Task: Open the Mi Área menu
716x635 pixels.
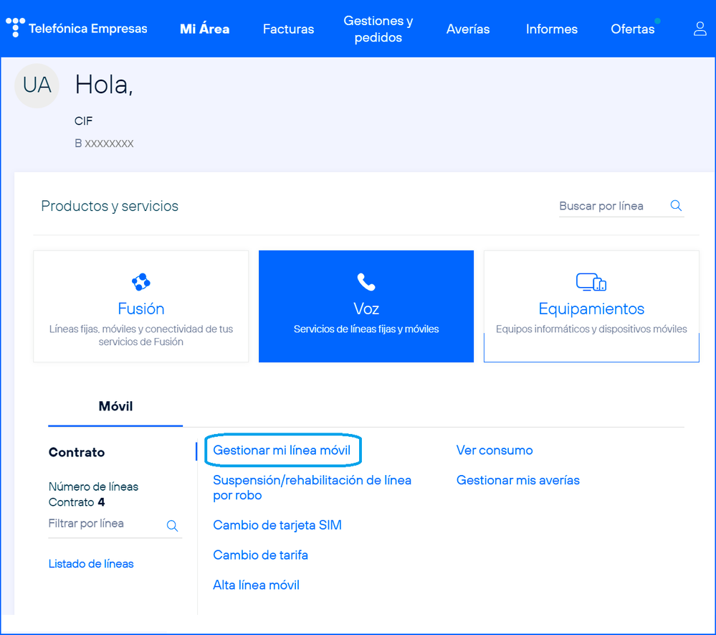Action: 204,29
